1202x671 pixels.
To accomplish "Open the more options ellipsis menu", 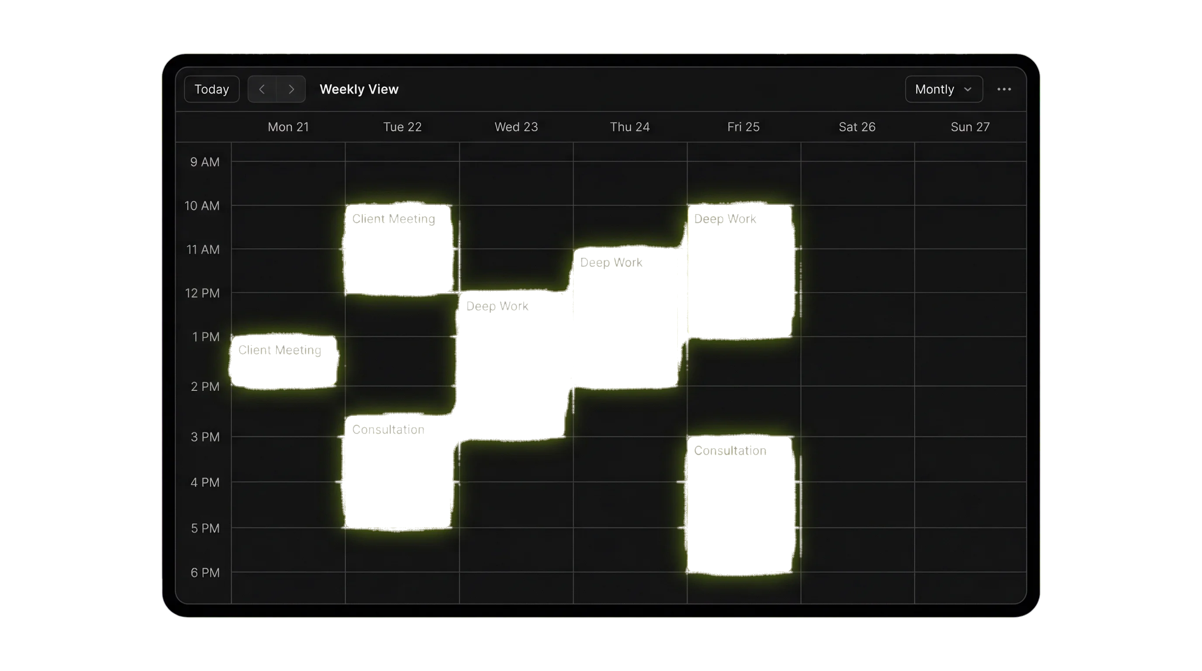I will 1004,89.
